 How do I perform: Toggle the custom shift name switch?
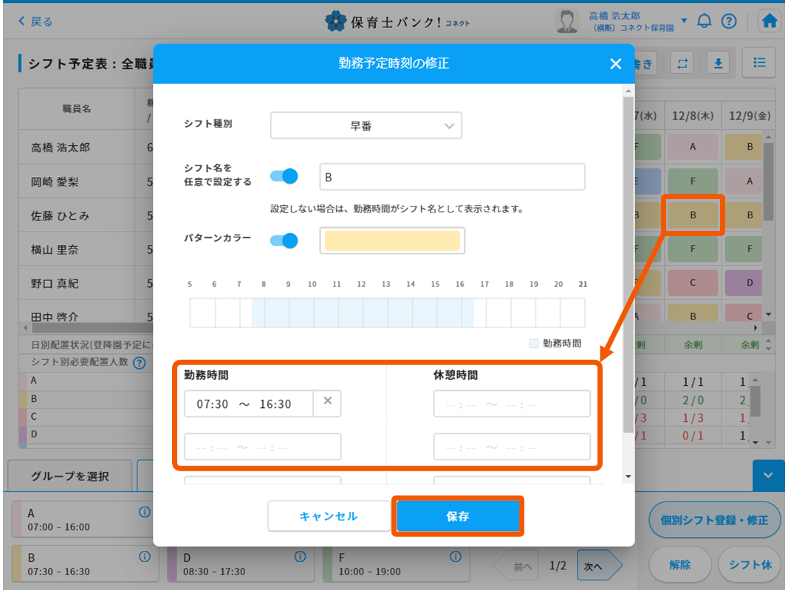tap(284, 176)
